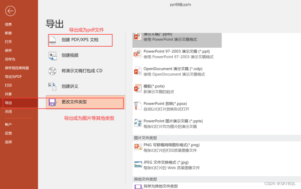Screen dimensions: 301x189
Task: Open 选项 in the sidebar
Action: click(x=8, y=142)
